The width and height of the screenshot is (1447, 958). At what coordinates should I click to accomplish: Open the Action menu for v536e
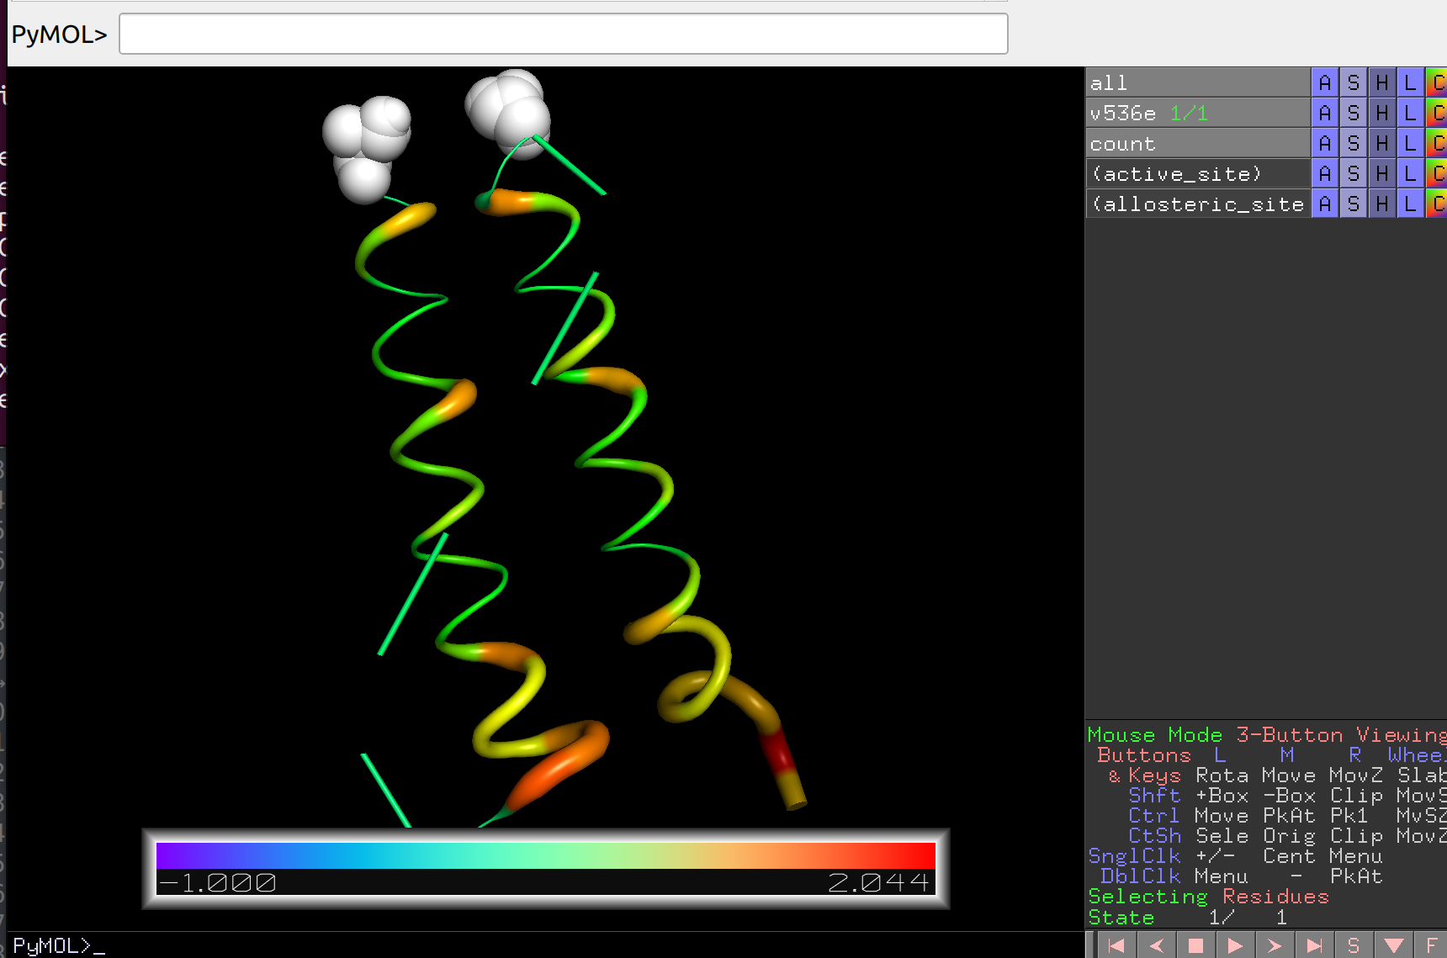1325,112
